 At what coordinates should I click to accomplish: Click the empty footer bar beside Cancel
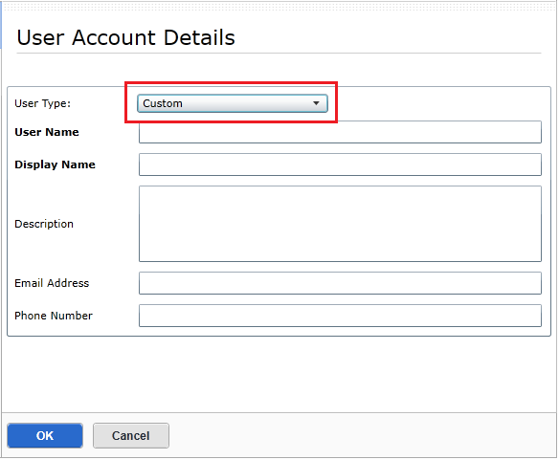(x=362, y=435)
